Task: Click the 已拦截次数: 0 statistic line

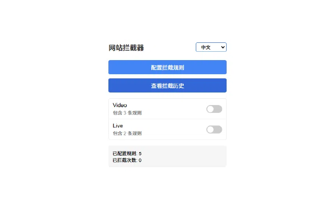Action: tap(127, 160)
